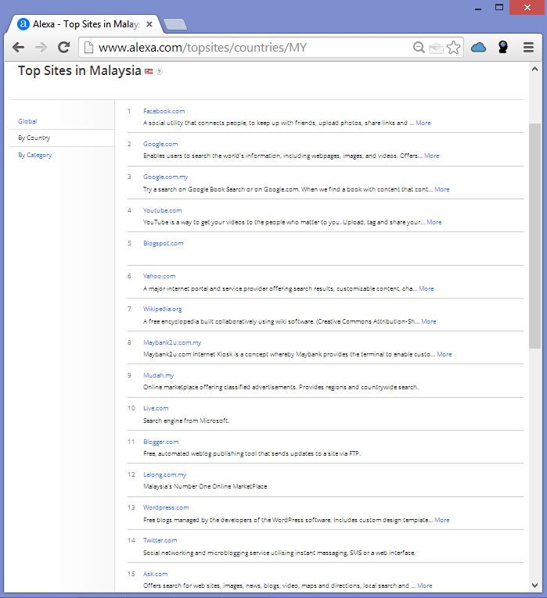Image resolution: width=547 pixels, height=598 pixels.
Task: Open the Chrome hamburger menu
Action: (528, 47)
